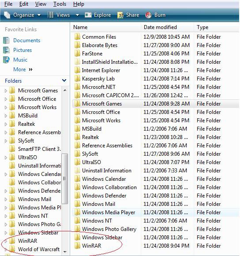Select Uninstall Information folder icon in list
The height and width of the screenshot is (256, 240).
click(x=77, y=171)
